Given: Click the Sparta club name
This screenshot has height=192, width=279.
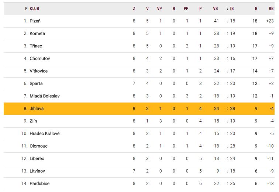Looking at the screenshot, I should 36,83.
